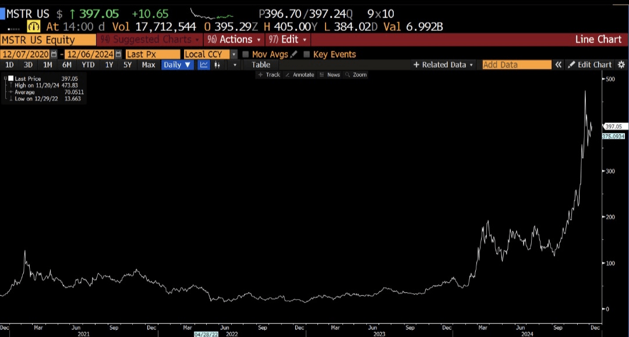This screenshot has height=337, width=629.
Task: Click the Low on 12/29/22 legend row
Action: click(45, 99)
